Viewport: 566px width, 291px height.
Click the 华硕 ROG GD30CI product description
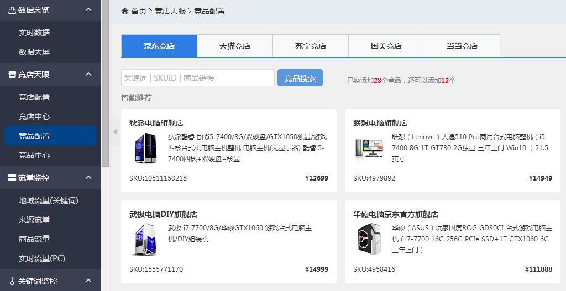[472, 239]
